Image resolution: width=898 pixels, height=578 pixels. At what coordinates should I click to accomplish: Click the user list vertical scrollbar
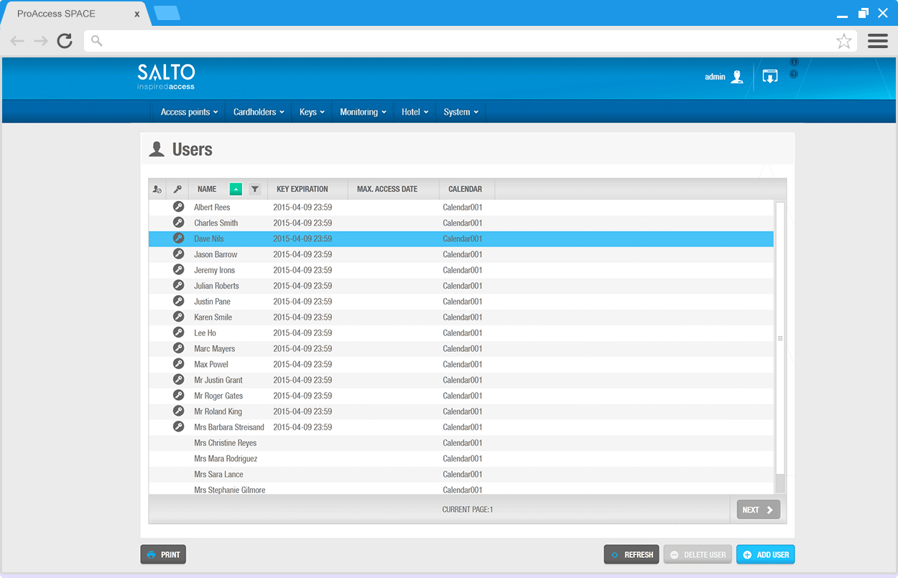[780, 337]
